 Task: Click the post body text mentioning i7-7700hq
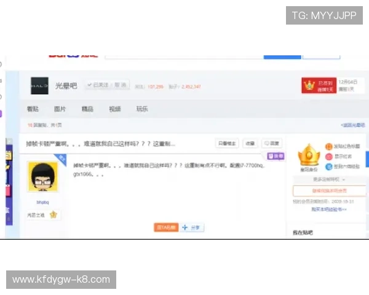169,170
